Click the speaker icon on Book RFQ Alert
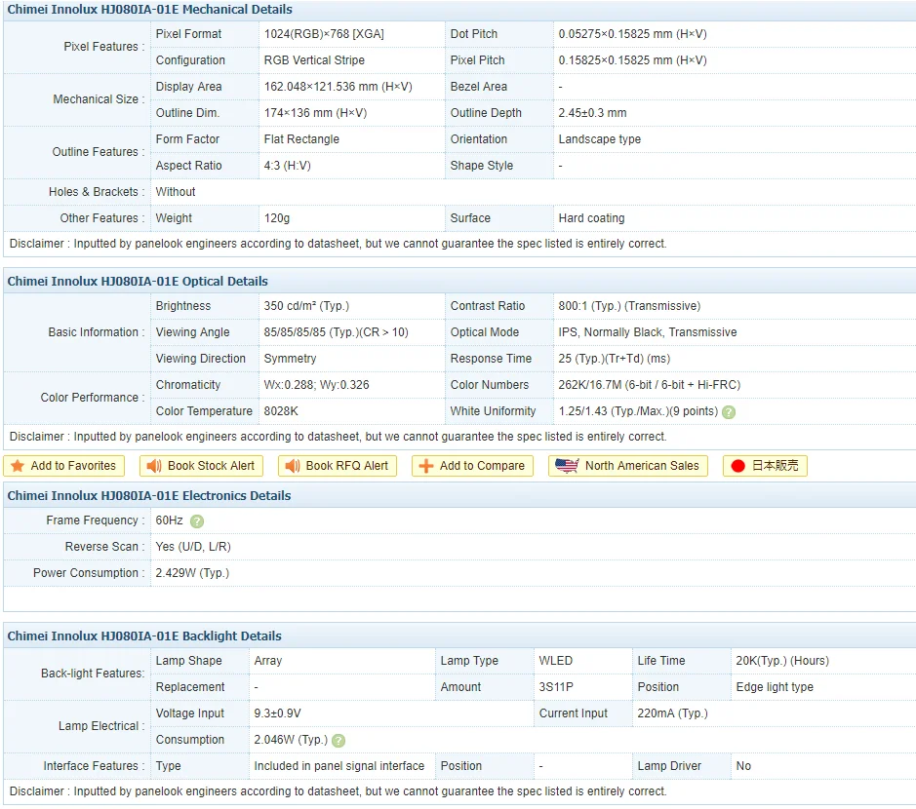 tap(292, 466)
